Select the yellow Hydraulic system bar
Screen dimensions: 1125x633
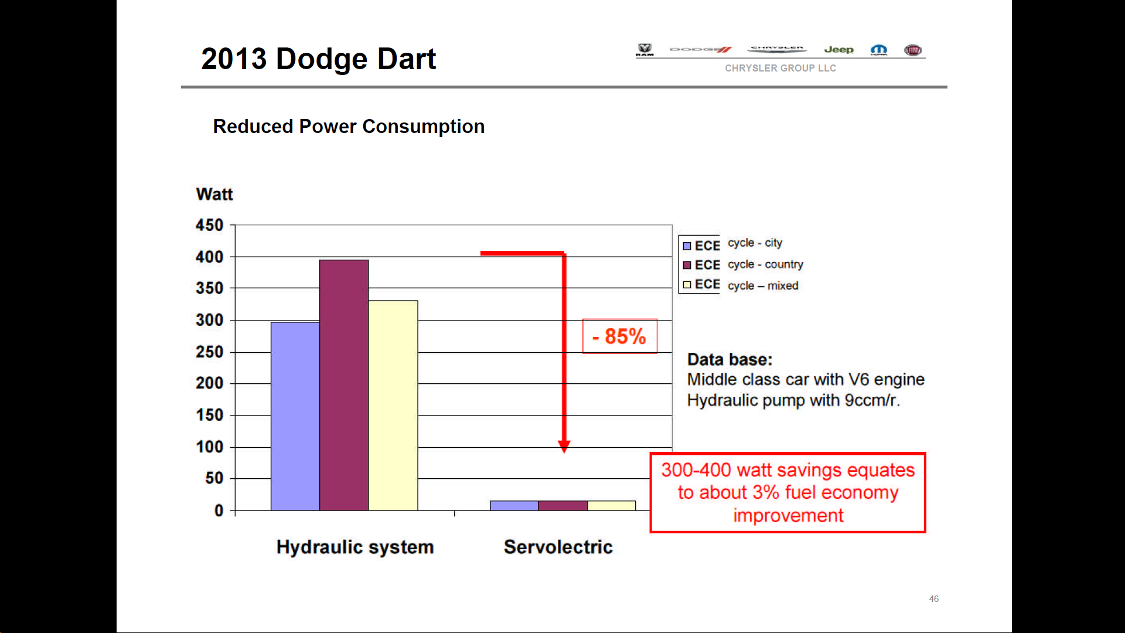pos(393,406)
